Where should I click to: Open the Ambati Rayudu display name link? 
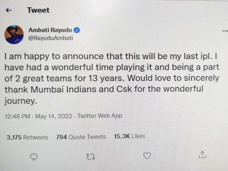[x=50, y=30]
